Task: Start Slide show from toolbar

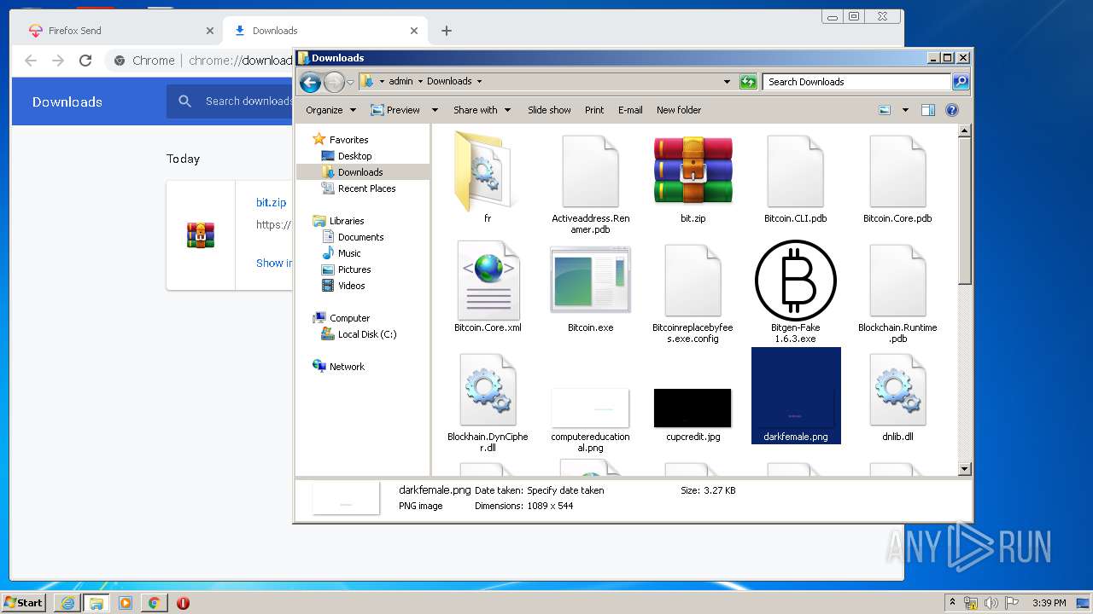Action: tap(549, 110)
